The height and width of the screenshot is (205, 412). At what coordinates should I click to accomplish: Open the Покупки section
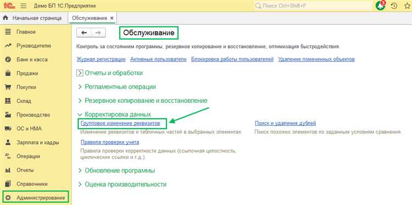tap(26, 87)
